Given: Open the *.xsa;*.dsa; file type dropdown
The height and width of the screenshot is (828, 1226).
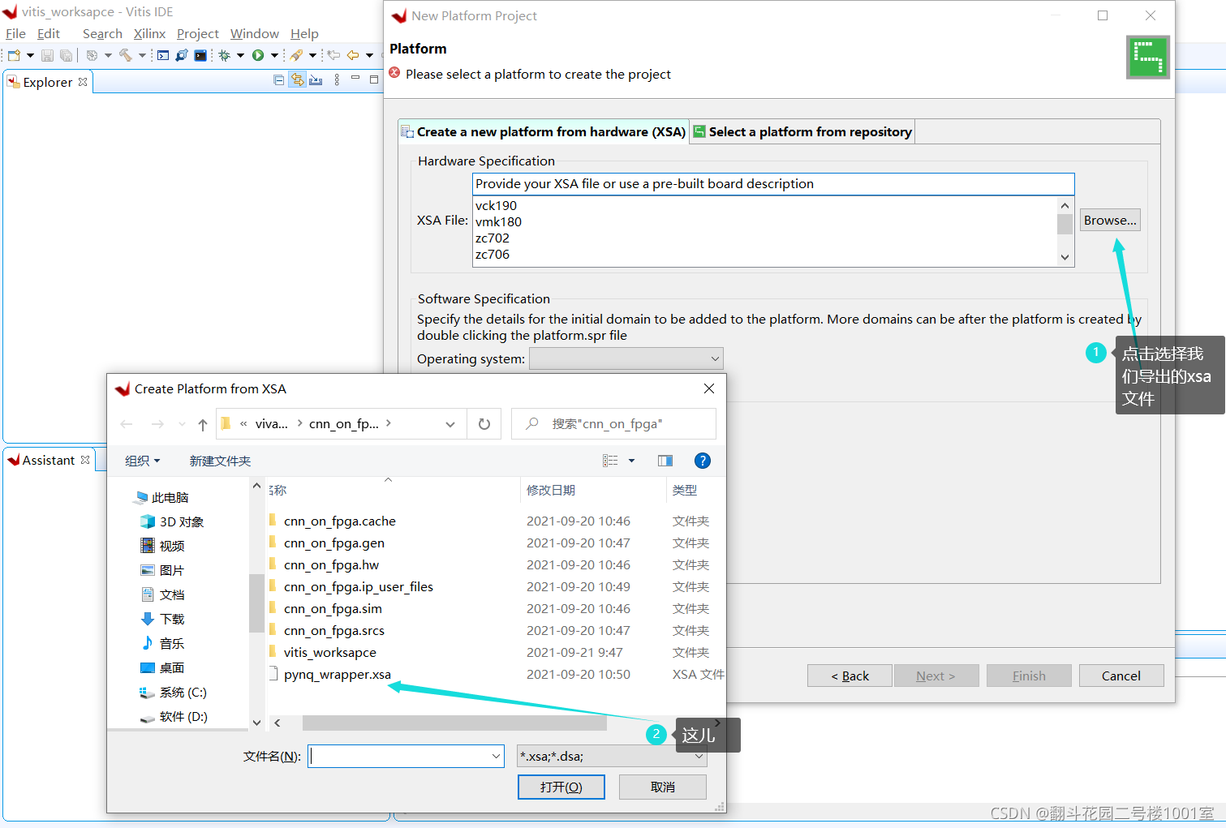Looking at the screenshot, I should [612, 756].
